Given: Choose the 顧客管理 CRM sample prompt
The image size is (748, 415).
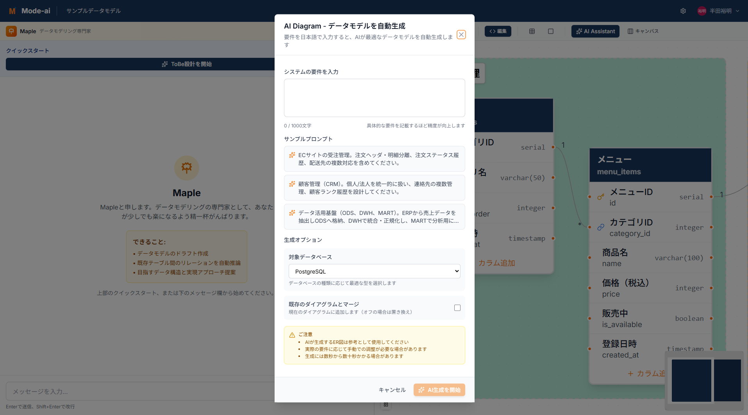Looking at the screenshot, I should (374, 188).
